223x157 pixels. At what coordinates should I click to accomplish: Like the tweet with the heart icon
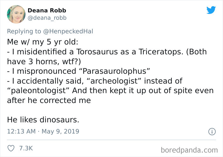click(x=11, y=148)
